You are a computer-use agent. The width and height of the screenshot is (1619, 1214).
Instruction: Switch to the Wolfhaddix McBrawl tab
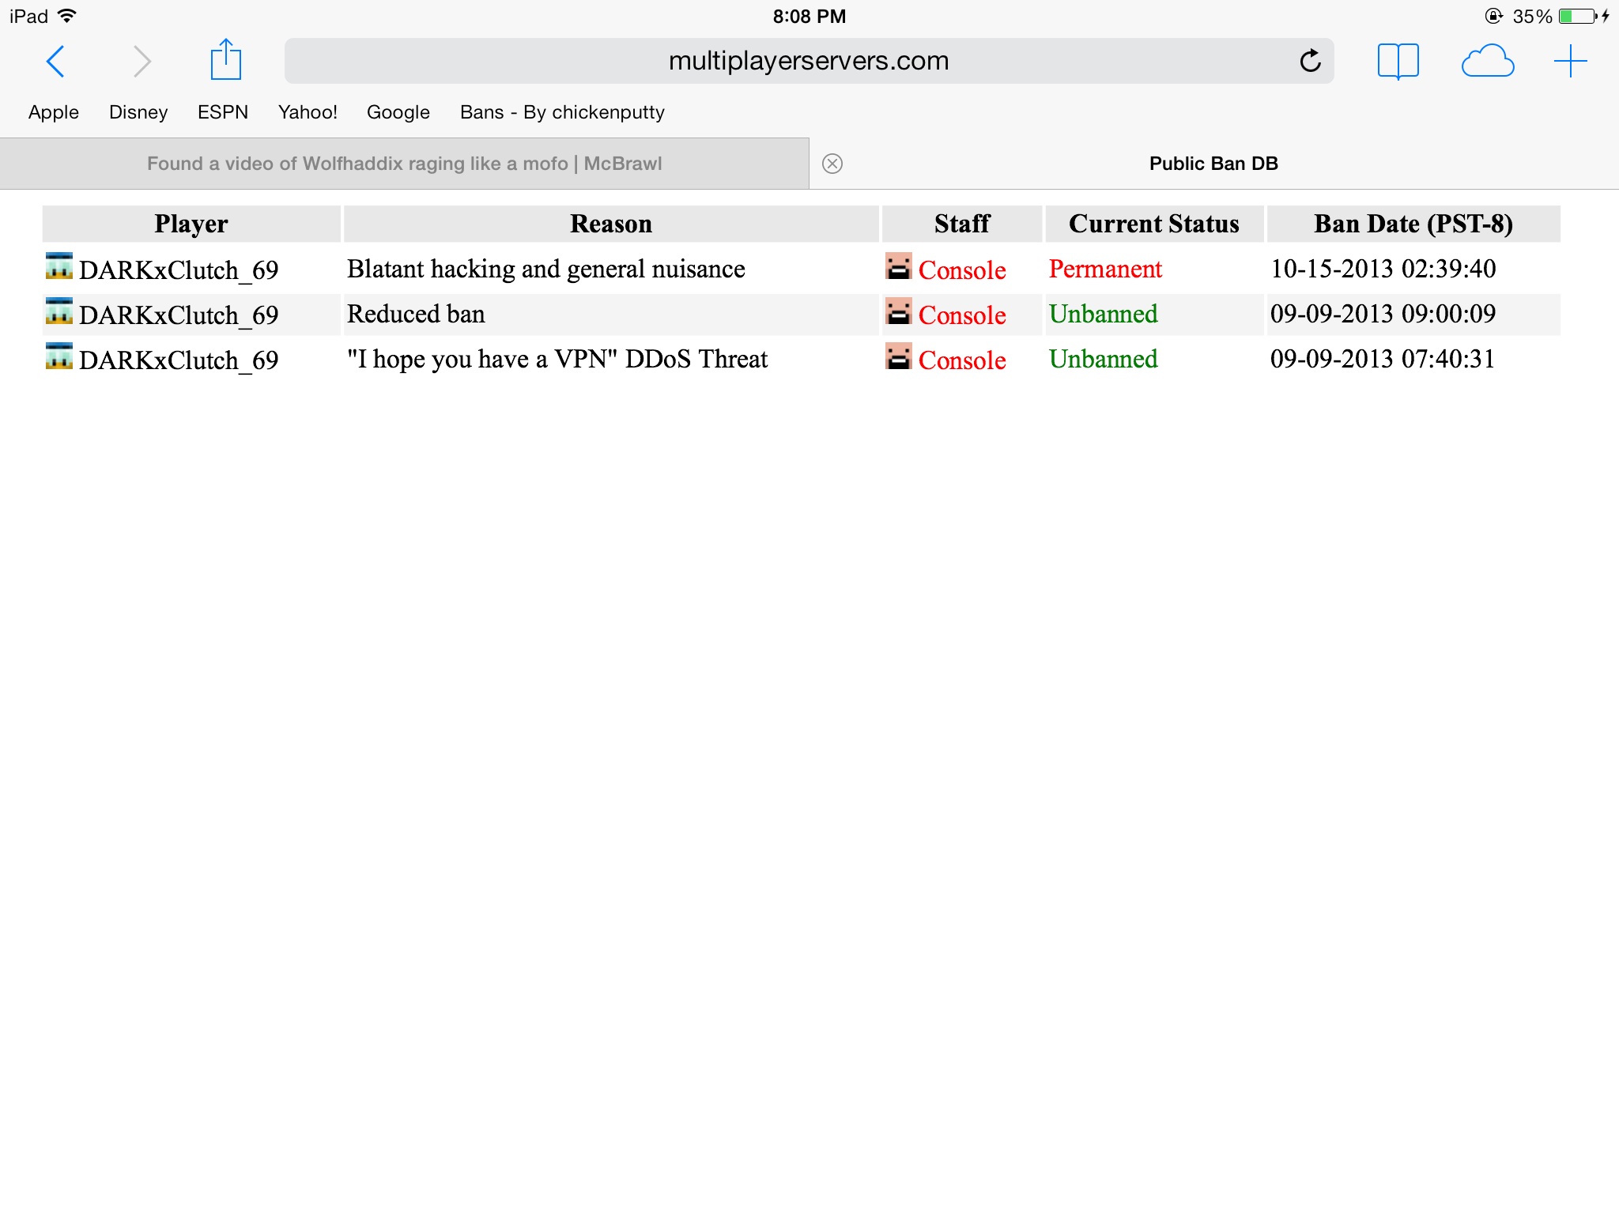tap(404, 164)
